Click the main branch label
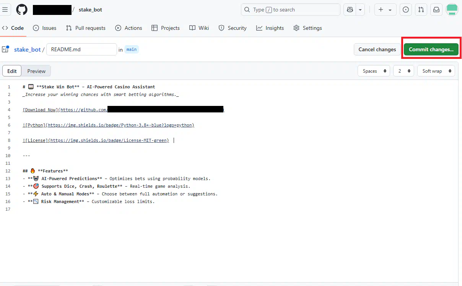462x286 pixels. (x=132, y=49)
